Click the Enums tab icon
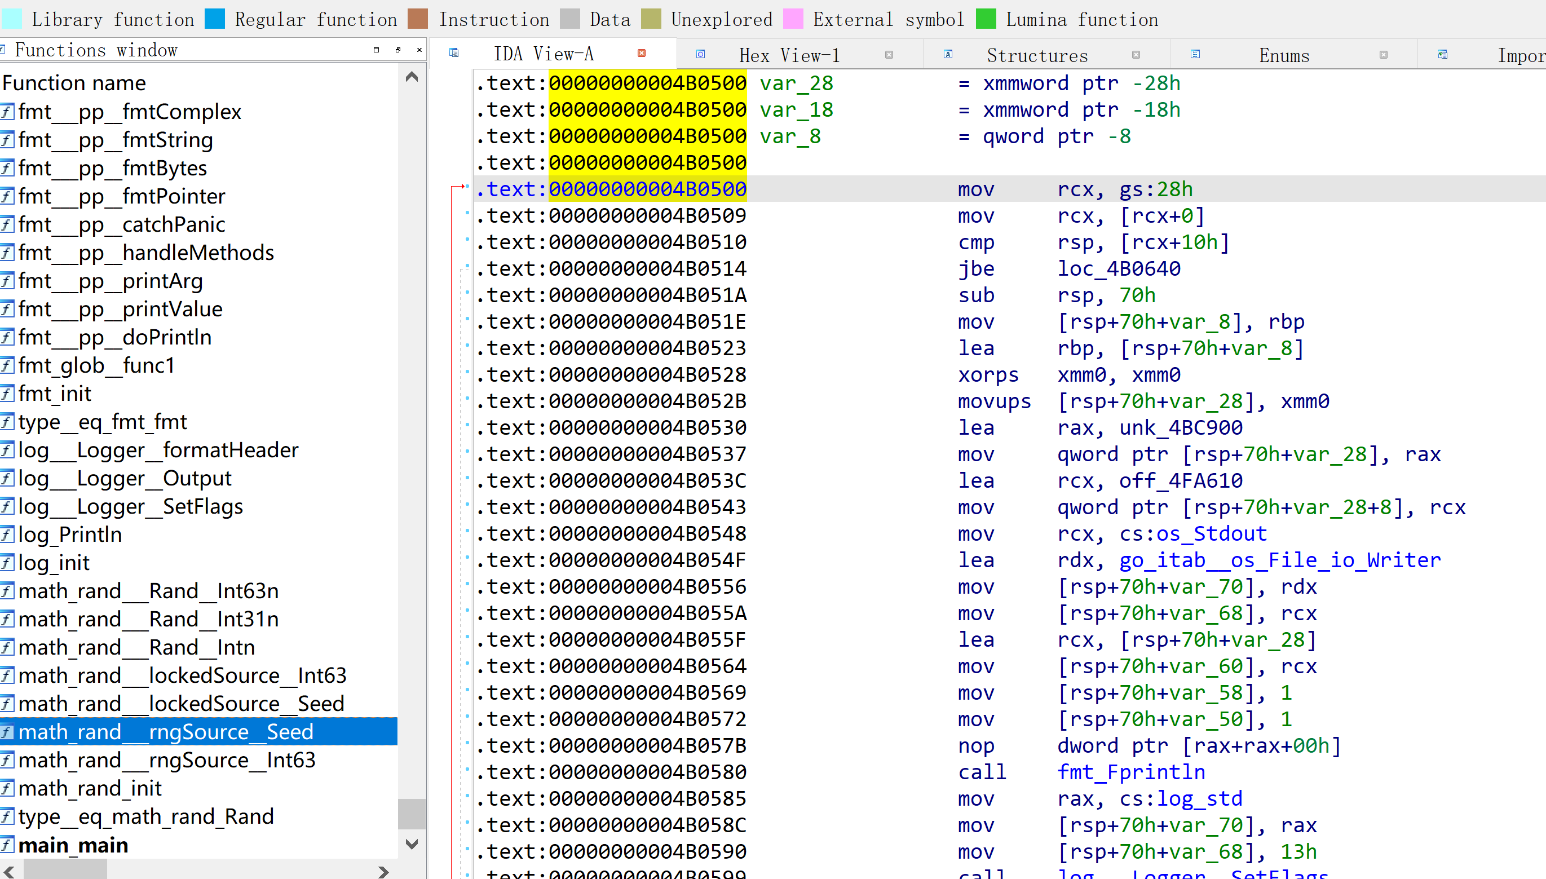The width and height of the screenshot is (1546, 879). tap(1195, 54)
